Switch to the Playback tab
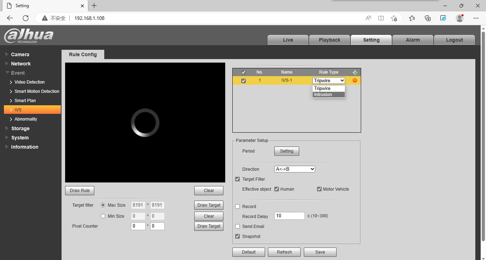 point(329,40)
